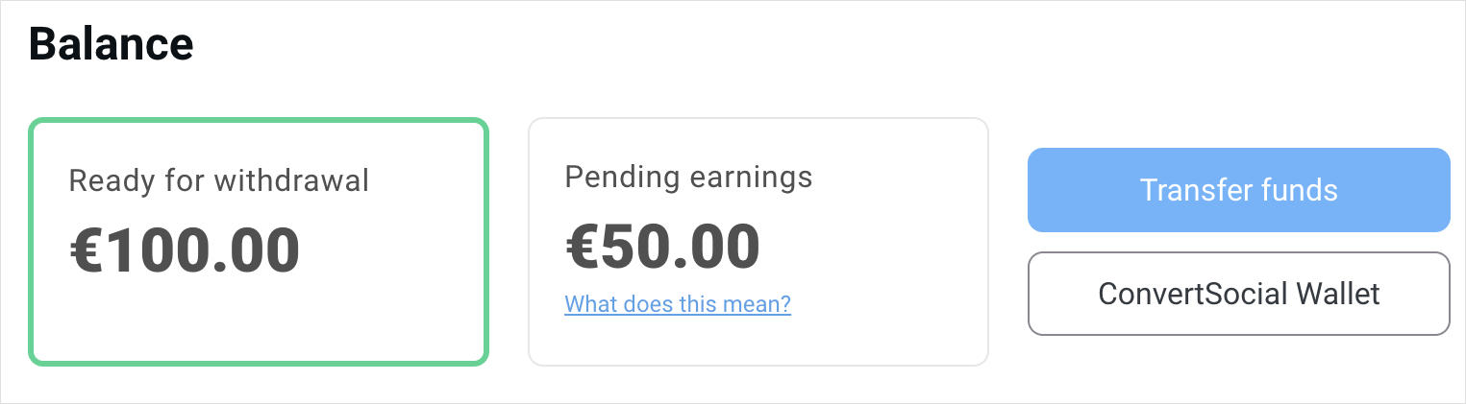The width and height of the screenshot is (1466, 404).
Task: Click the euro sign before 50.00
Action: pyautogui.click(x=582, y=247)
